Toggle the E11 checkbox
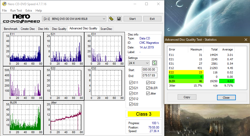 [x=131, y=83]
